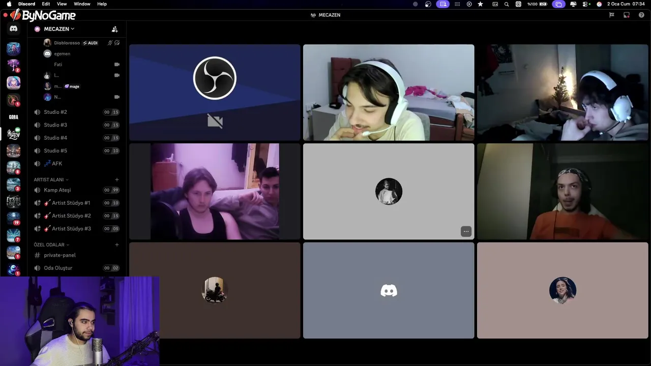Click the OBS logo in first video tile

(x=215, y=78)
